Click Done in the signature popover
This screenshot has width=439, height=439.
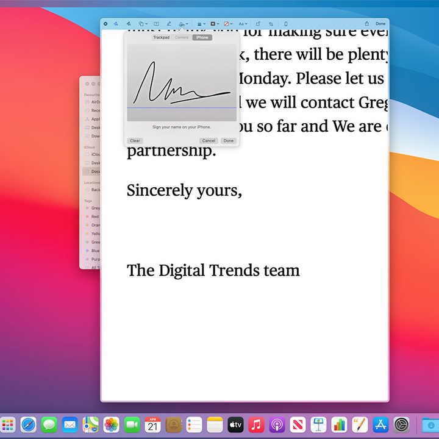pyautogui.click(x=229, y=141)
